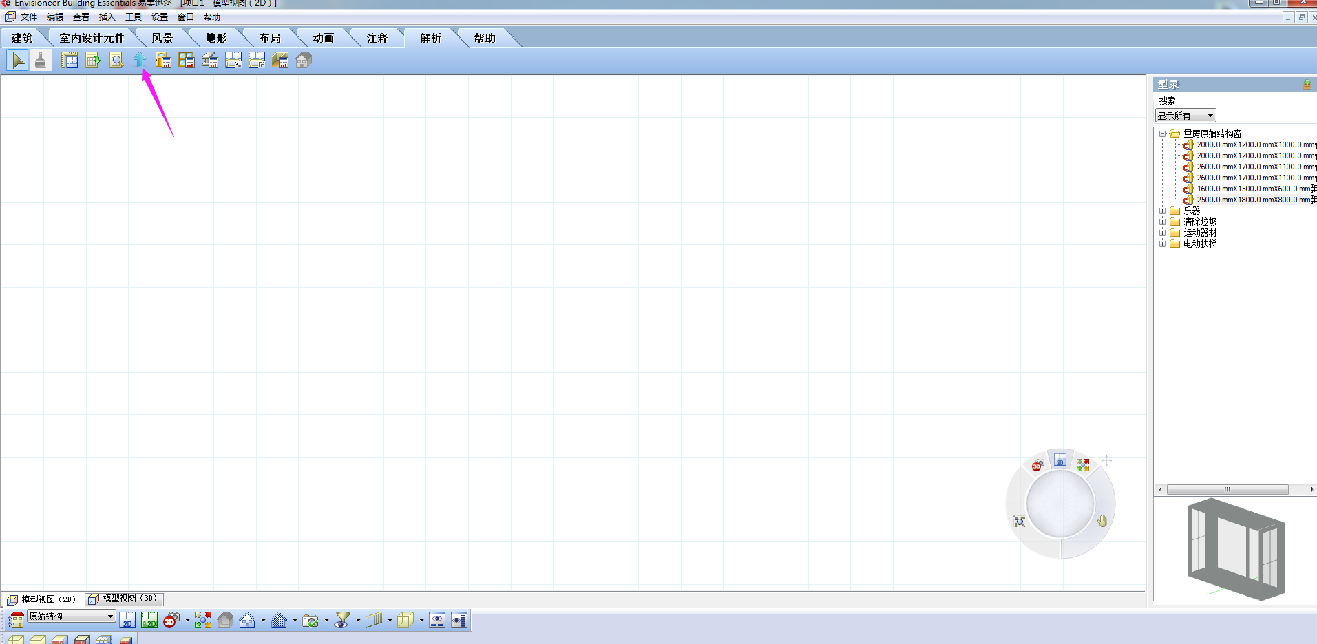
Task: Open dropdown arrow next to blue outline house
Action: click(x=263, y=621)
